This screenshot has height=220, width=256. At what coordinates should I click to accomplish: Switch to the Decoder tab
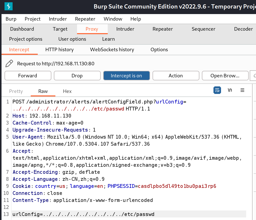(x=243, y=29)
